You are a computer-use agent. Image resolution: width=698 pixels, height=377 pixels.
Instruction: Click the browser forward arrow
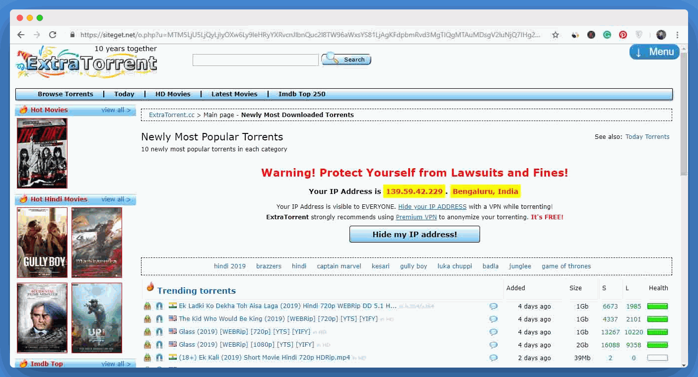click(36, 35)
